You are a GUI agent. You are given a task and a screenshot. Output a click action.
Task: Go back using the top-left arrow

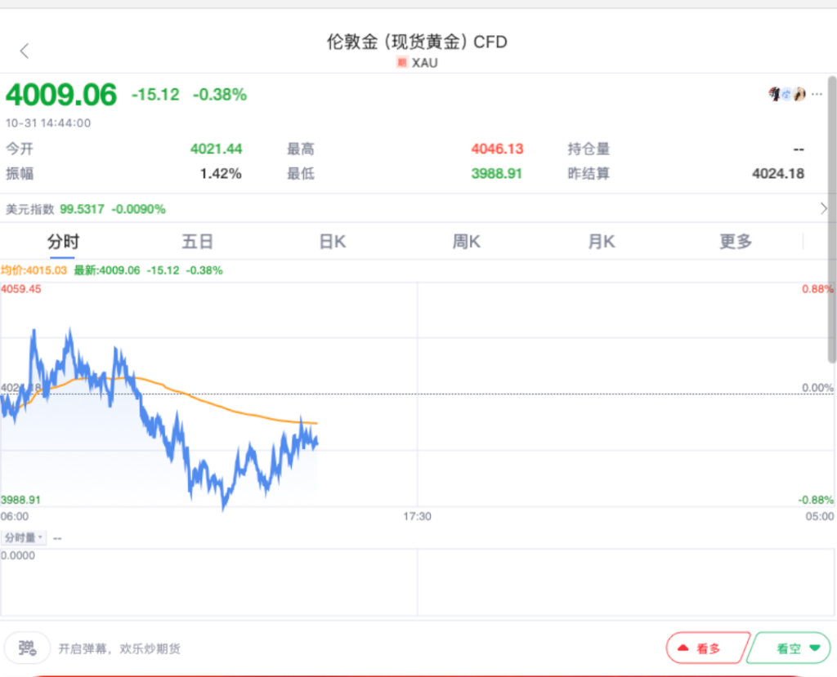(x=25, y=51)
